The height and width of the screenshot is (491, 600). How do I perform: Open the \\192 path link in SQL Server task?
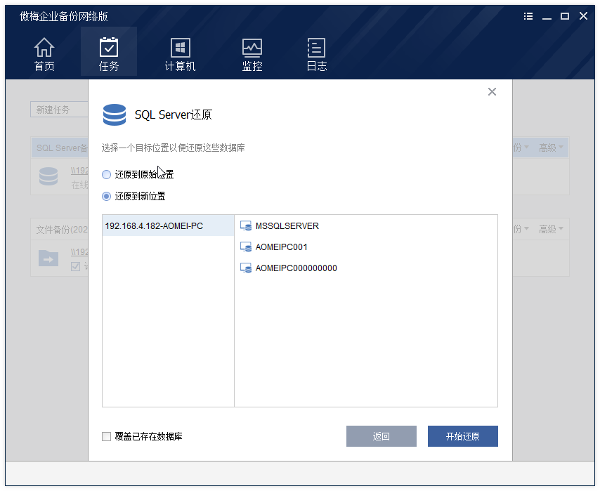[x=79, y=171]
